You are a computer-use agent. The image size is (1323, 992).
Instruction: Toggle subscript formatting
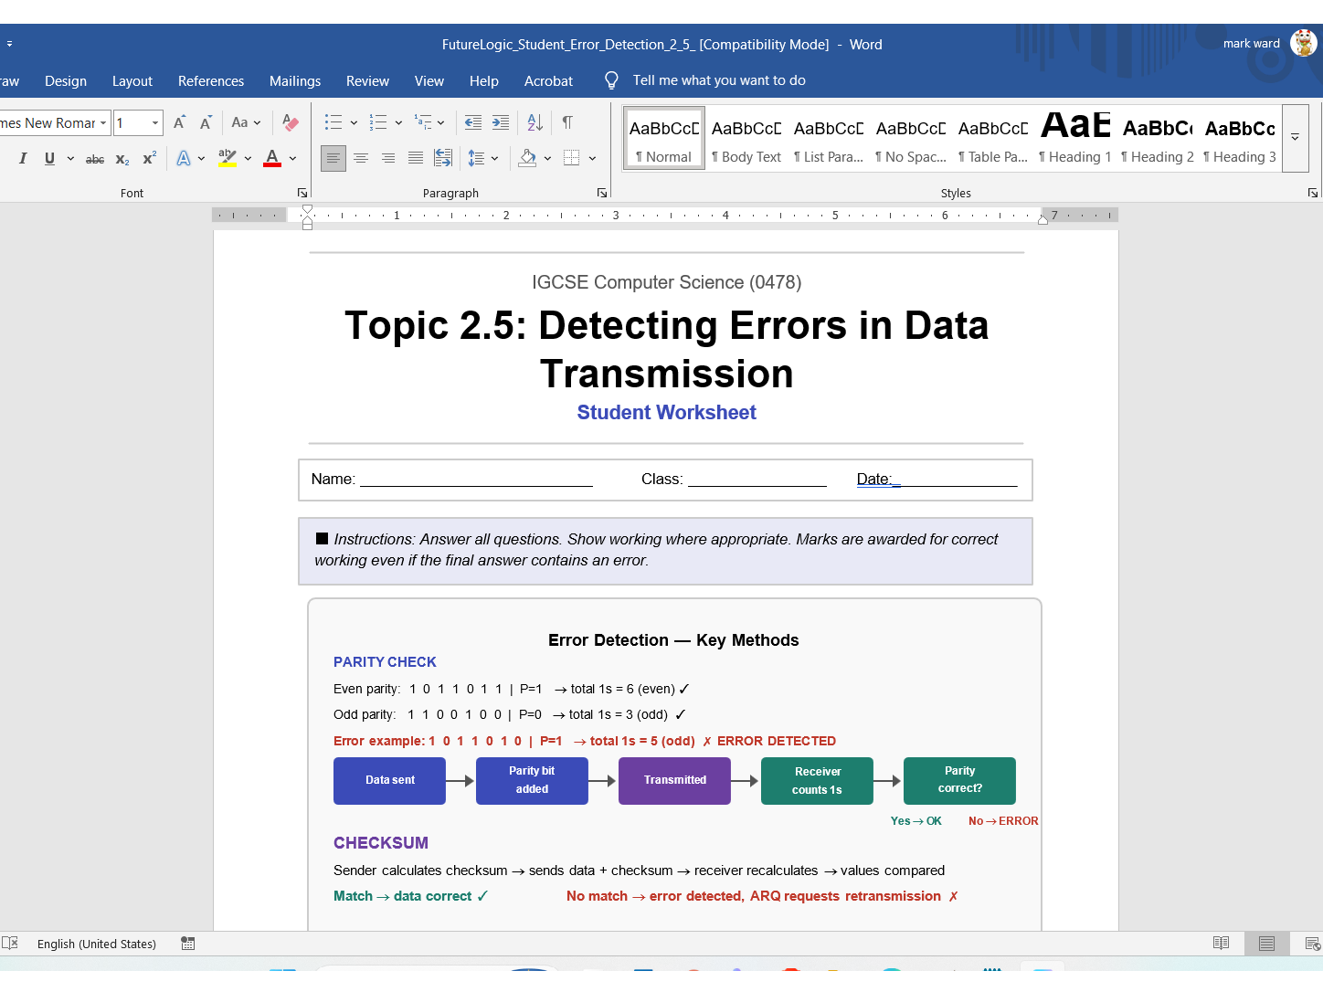pos(122,158)
